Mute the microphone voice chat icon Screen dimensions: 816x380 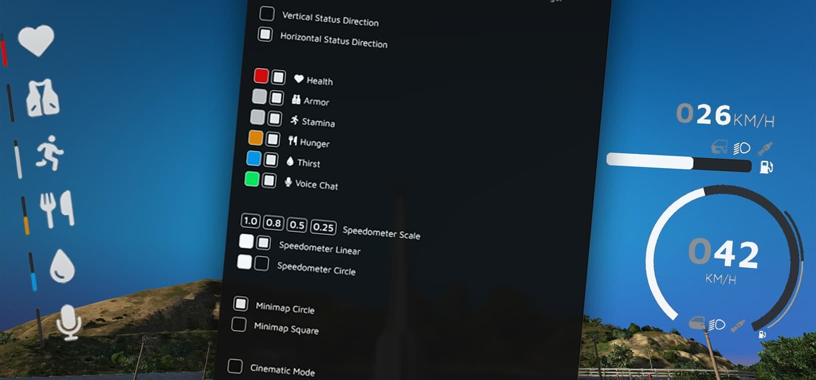69,323
